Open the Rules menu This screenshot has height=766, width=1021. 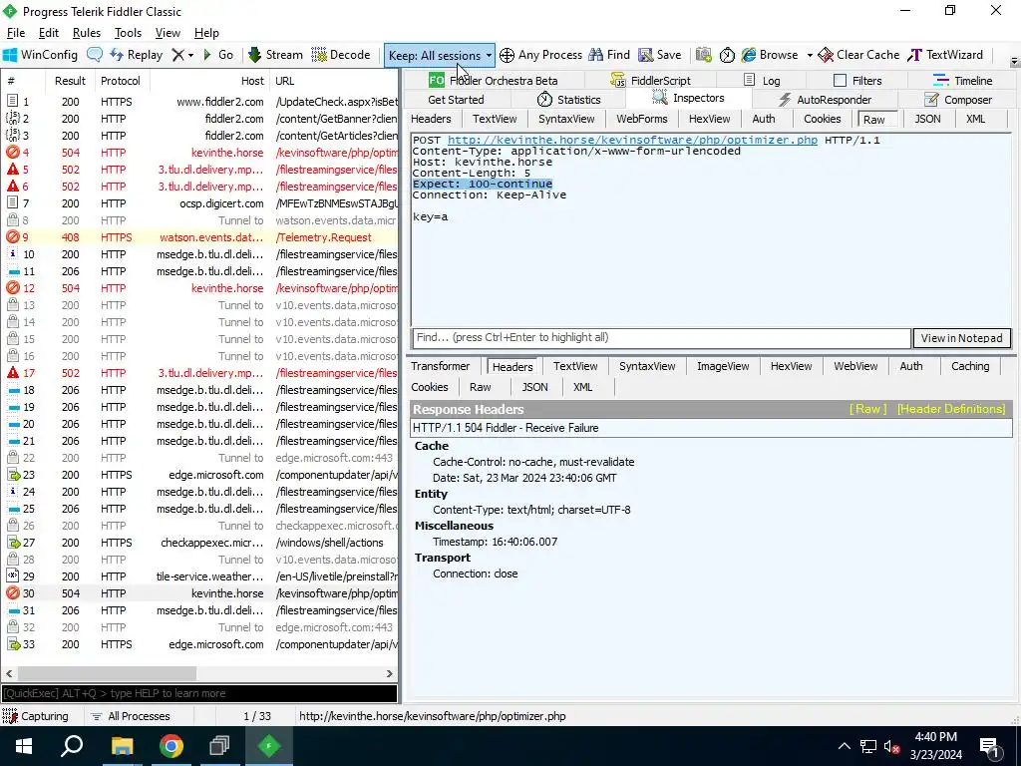[87, 33]
